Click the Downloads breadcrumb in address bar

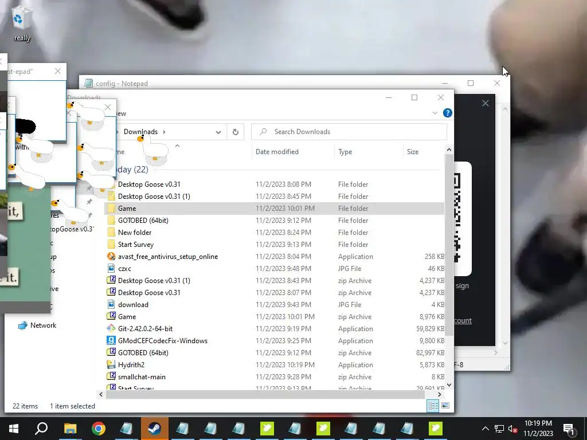coord(141,132)
